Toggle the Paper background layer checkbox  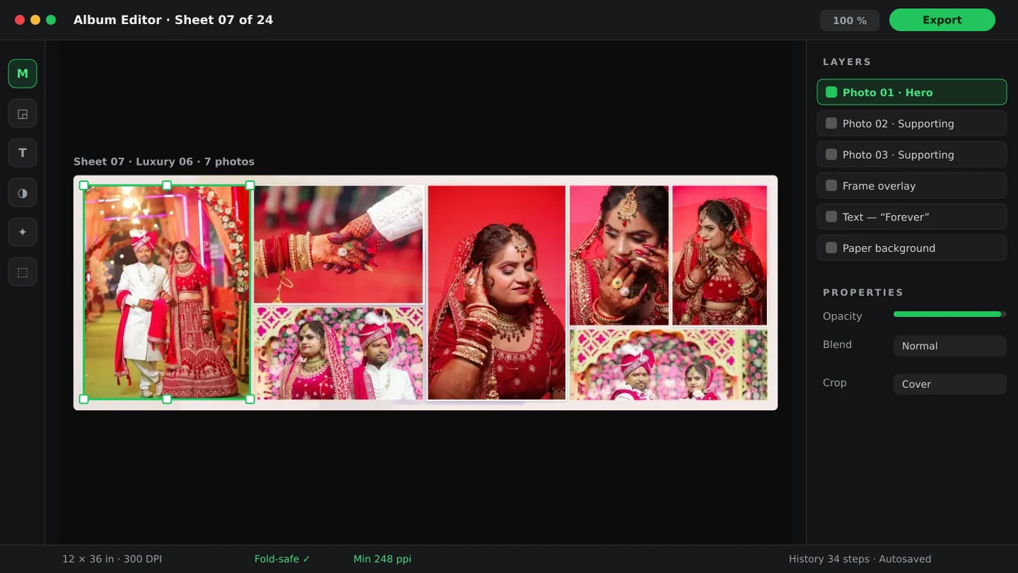pos(831,248)
